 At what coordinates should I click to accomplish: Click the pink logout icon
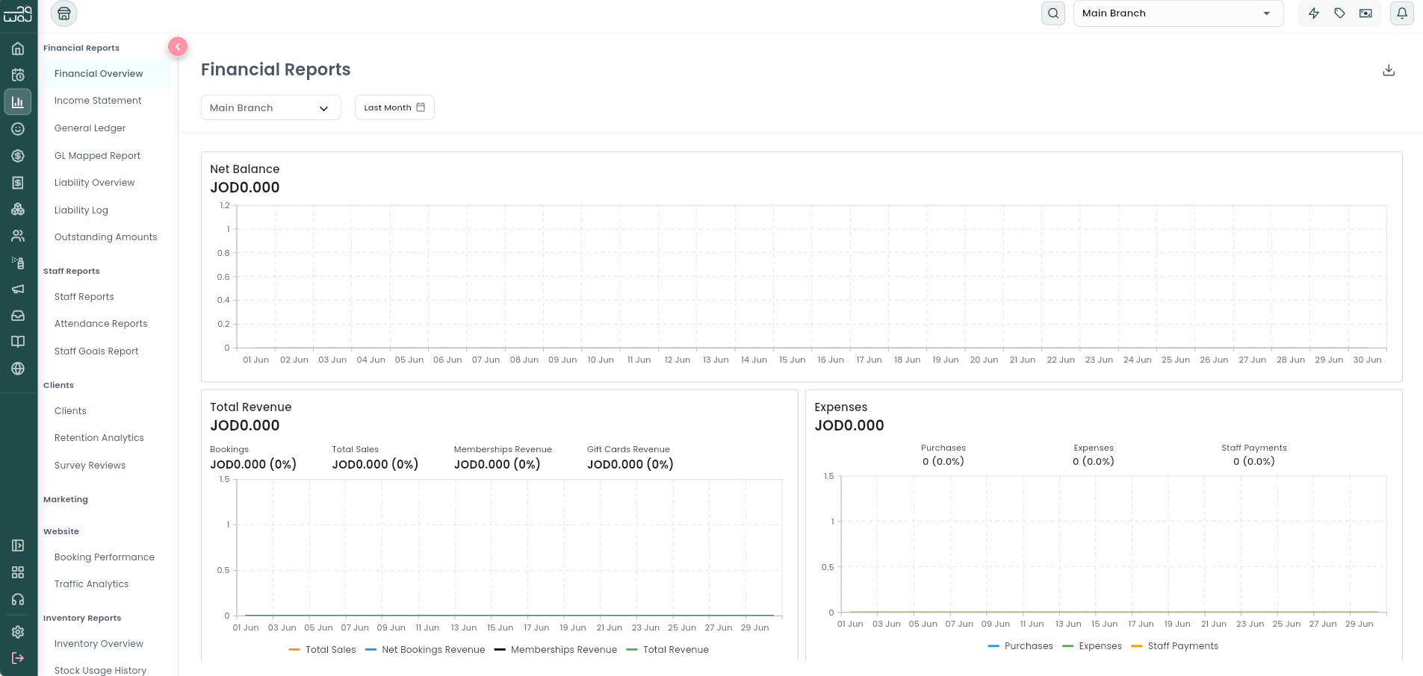point(18,658)
